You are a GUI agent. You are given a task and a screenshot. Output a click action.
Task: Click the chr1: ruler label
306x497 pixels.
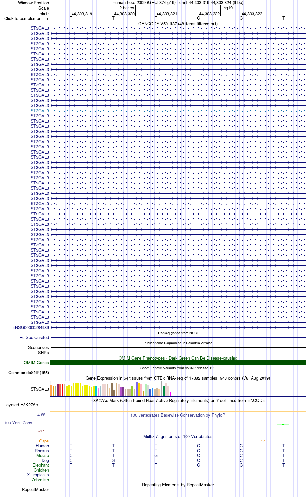(x=44, y=14)
